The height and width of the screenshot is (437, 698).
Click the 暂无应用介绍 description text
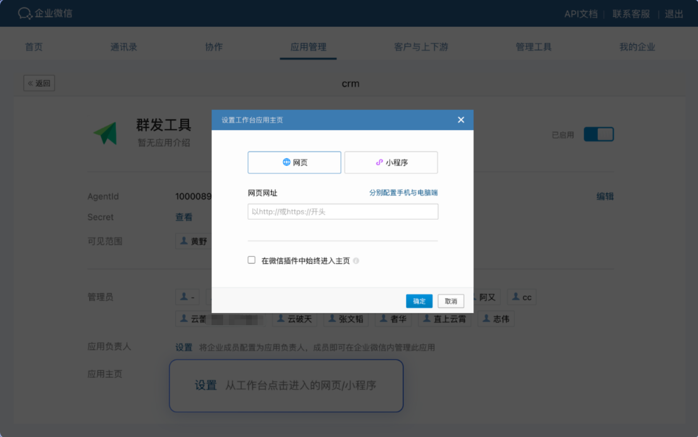(164, 143)
